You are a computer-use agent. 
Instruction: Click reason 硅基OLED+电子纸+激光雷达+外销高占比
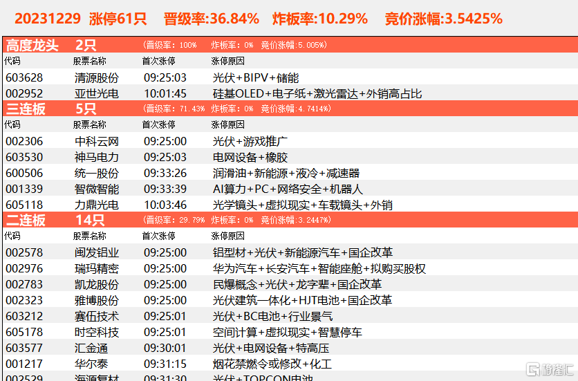tap(317, 93)
